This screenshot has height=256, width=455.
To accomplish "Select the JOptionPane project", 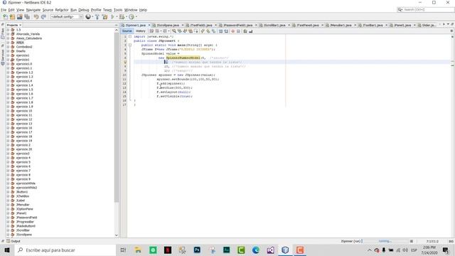I will pos(24,209).
